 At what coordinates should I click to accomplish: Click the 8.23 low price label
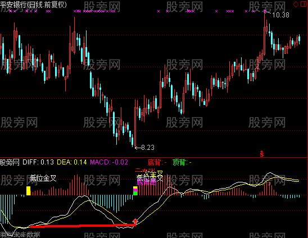(148, 147)
